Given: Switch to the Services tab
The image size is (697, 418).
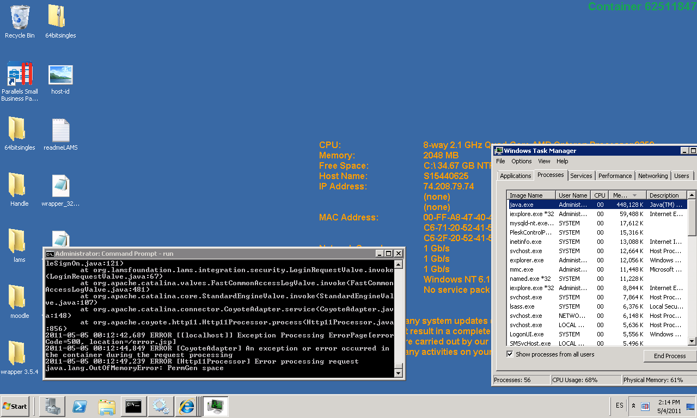Looking at the screenshot, I should (581, 176).
